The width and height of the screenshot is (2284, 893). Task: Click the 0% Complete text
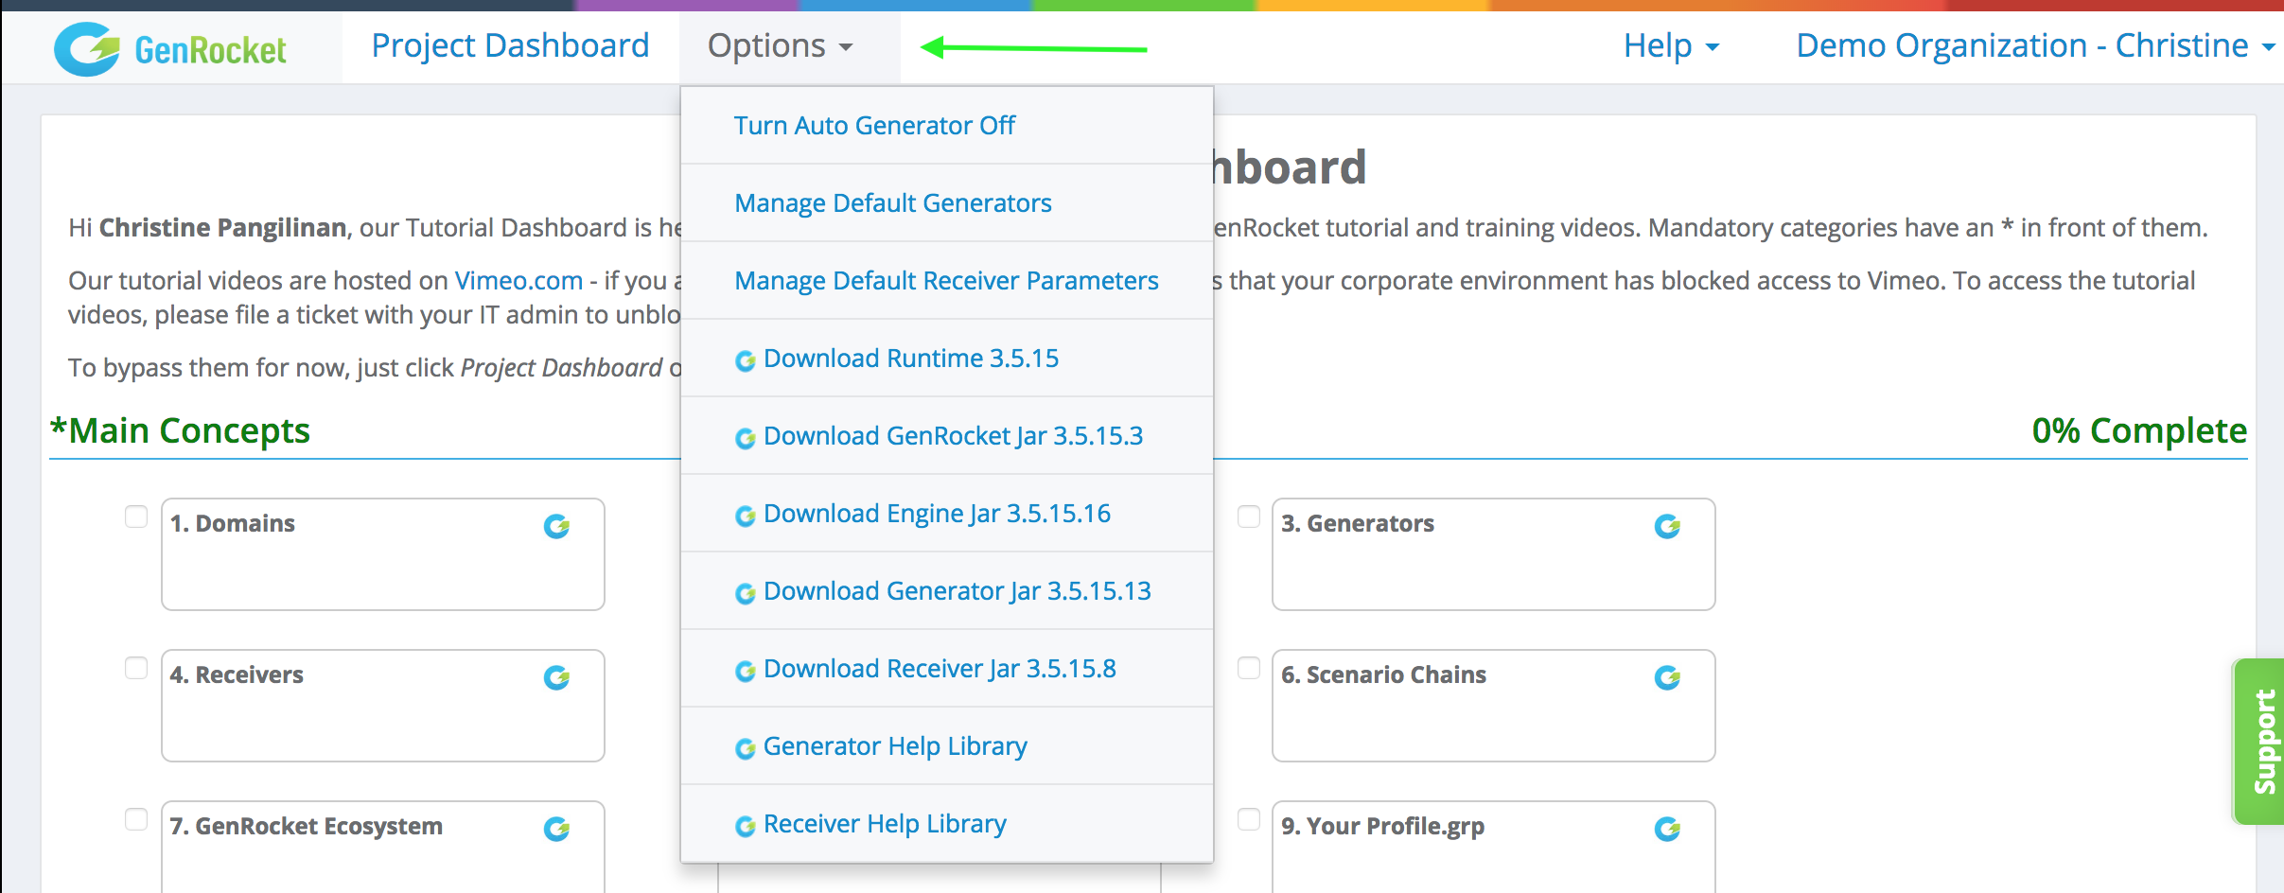tap(2139, 430)
